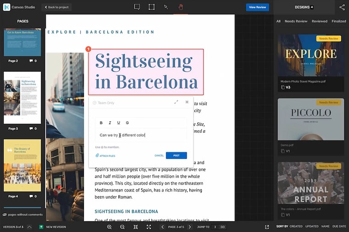Viewport: 349px width, 232px height.
Task: Select the comment bubble tool
Action: click(137, 7)
